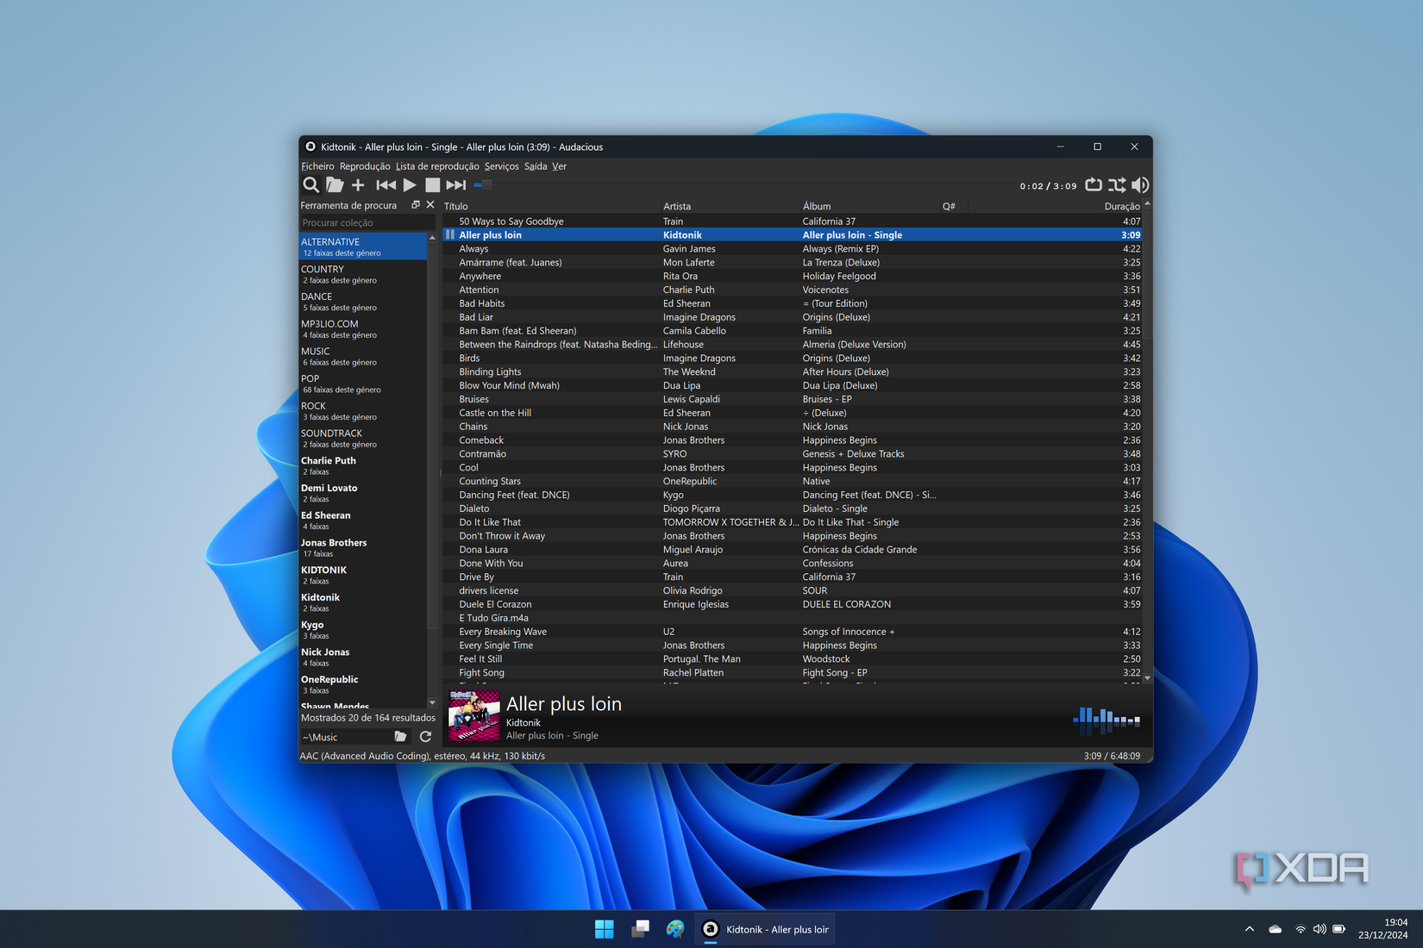This screenshot has width=1423, height=948.
Task: Open files with the folder toolbar icon
Action: [335, 184]
